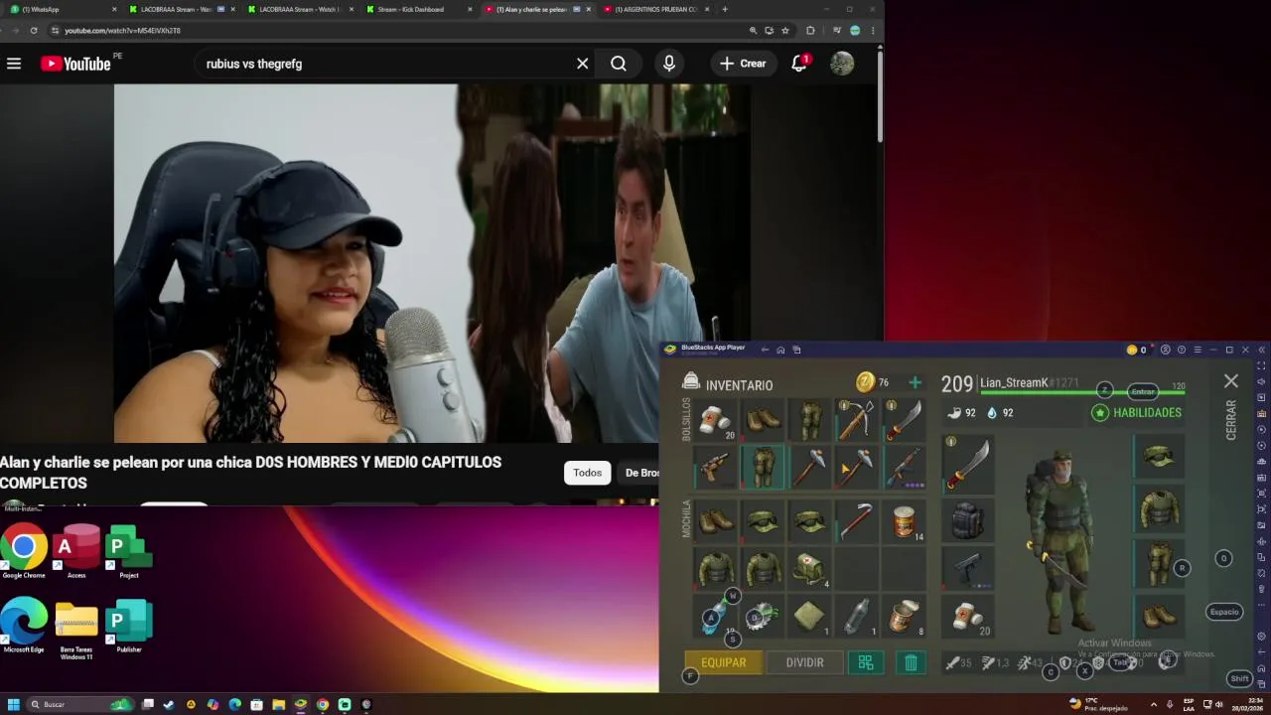
Task: Select the red crowbar in Mochila
Action: click(x=857, y=521)
